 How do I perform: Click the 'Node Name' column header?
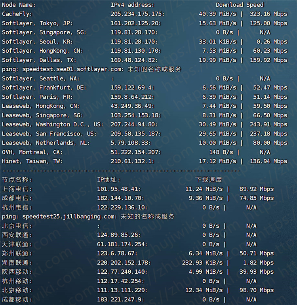pos(18,5)
